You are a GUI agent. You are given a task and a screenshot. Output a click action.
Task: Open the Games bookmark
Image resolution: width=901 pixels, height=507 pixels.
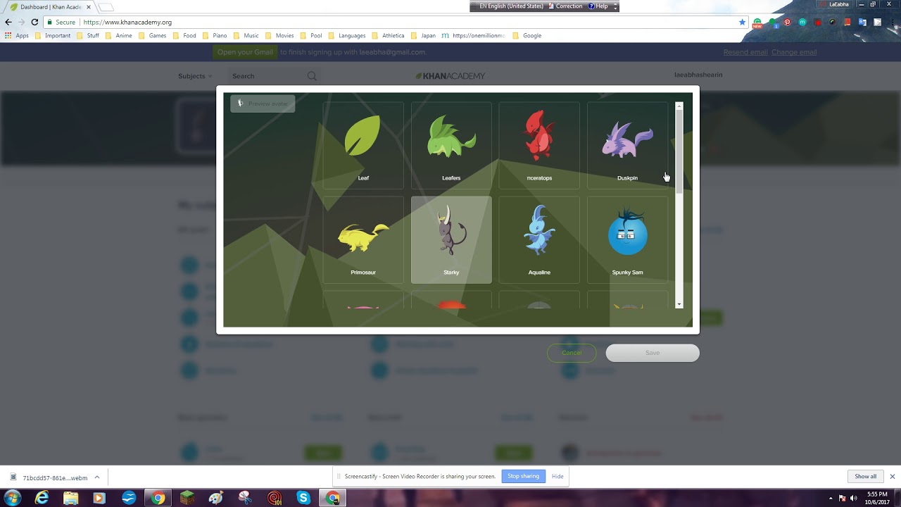158,35
